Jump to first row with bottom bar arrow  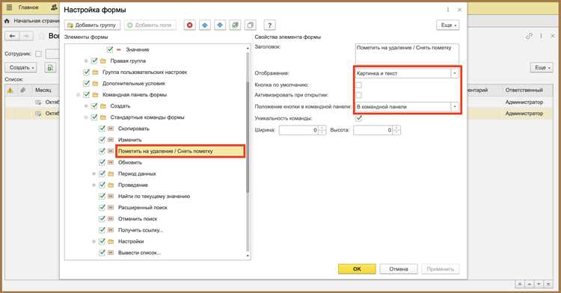(520, 284)
